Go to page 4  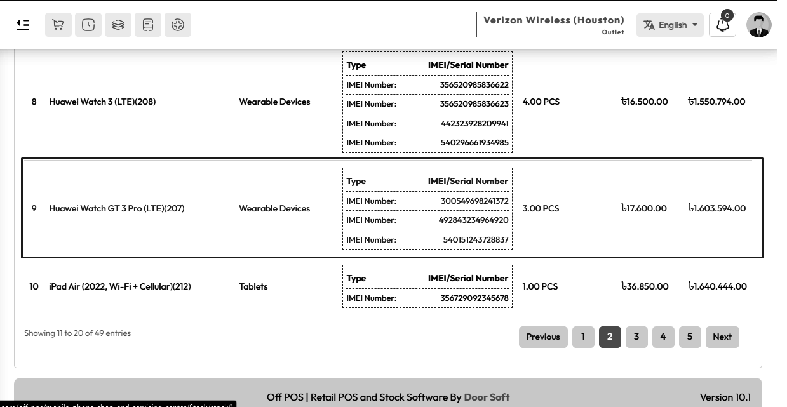[663, 337]
